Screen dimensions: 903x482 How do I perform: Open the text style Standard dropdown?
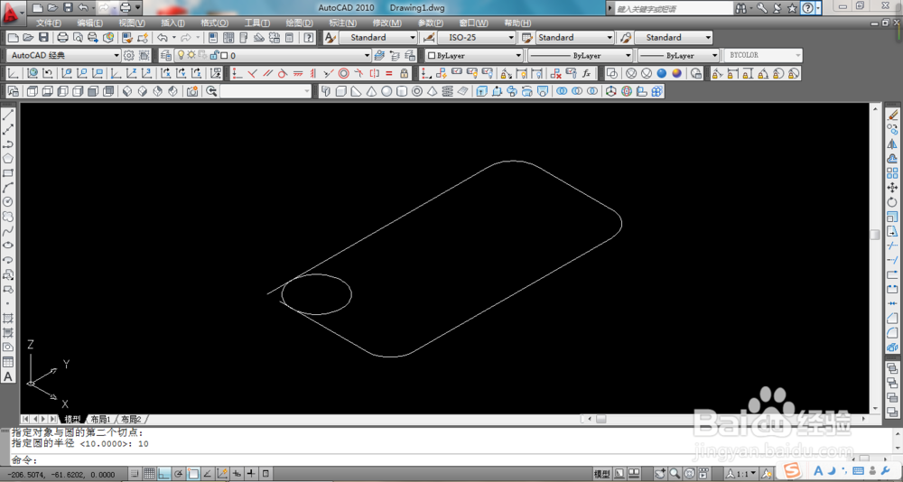(377, 37)
